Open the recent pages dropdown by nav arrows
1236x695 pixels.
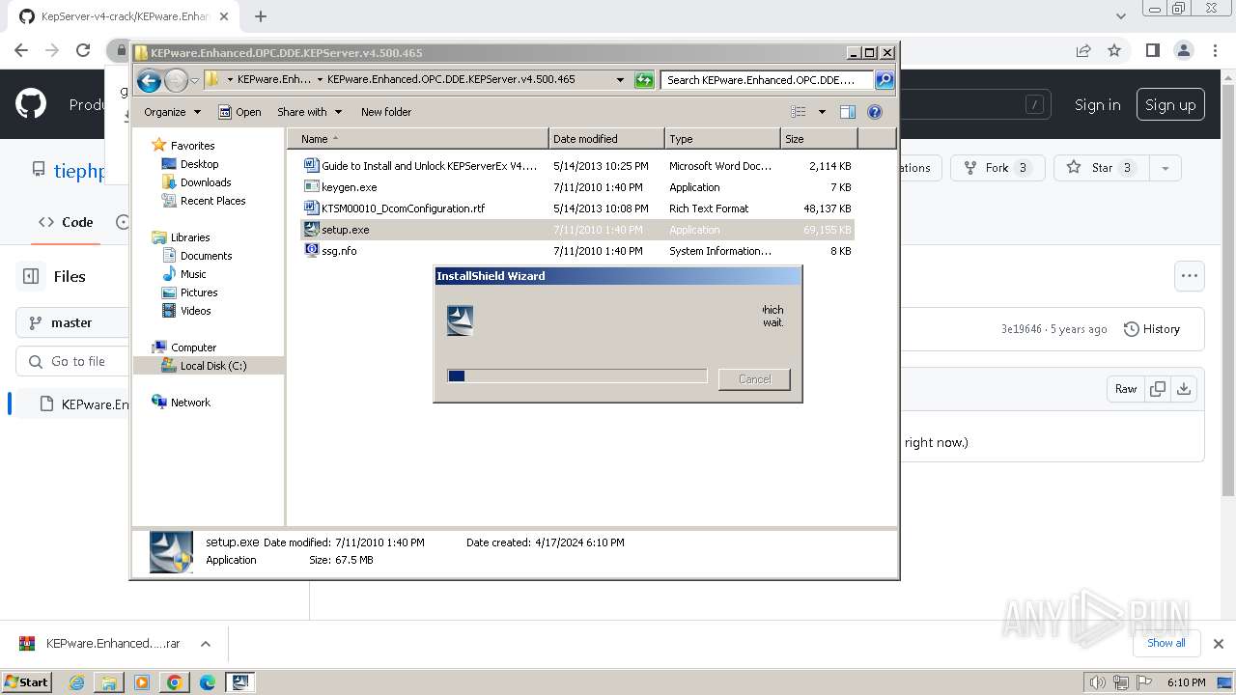(194, 80)
